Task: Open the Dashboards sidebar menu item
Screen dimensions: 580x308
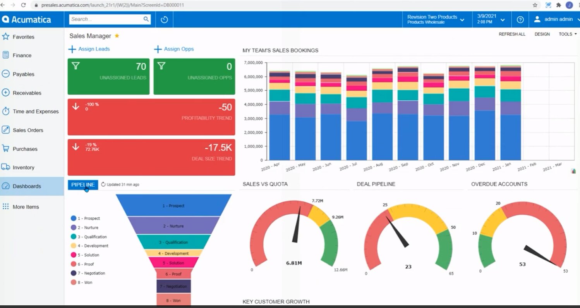Action: [x=26, y=186]
